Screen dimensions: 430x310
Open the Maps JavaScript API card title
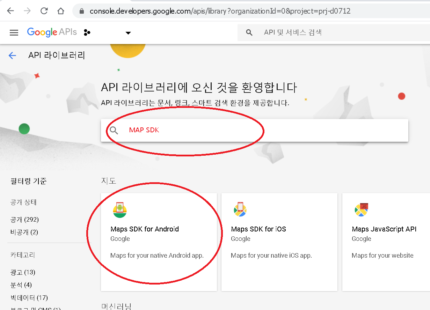(x=384, y=229)
